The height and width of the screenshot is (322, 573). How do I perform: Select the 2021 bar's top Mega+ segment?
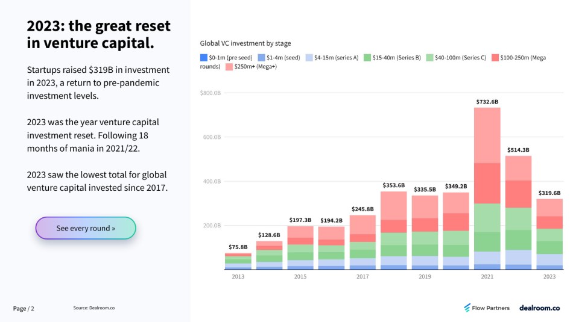[487, 135]
